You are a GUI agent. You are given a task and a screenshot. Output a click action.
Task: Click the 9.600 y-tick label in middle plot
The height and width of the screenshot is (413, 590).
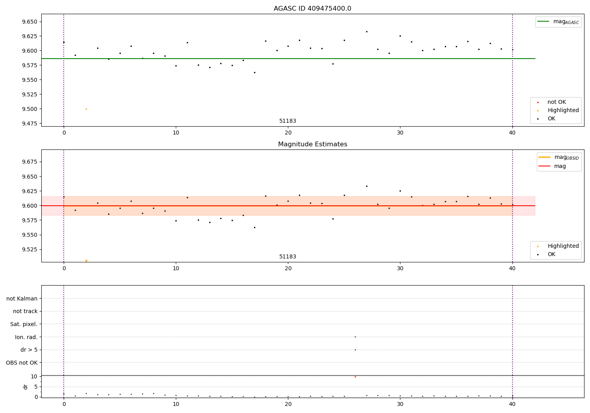click(x=30, y=206)
